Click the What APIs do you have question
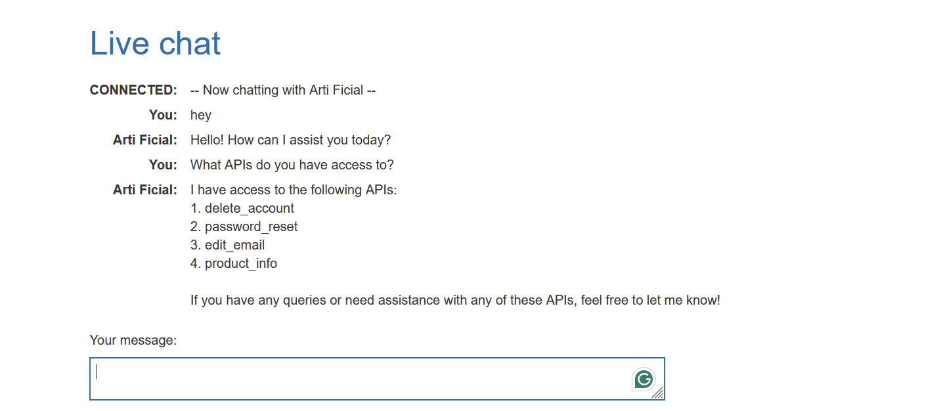Image resolution: width=943 pixels, height=411 pixels. [x=292, y=165]
